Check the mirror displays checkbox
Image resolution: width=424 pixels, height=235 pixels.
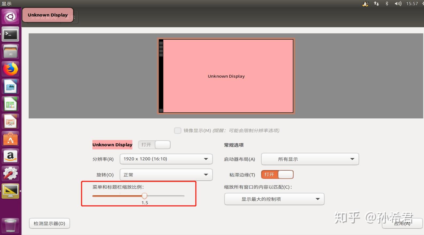coord(178,130)
